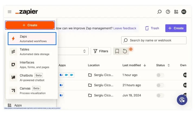Select Chatbots AI-powered chatbot option

pos(32,78)
